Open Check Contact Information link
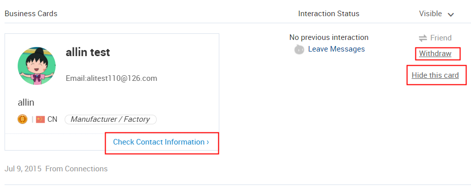The image size is (471, 187). click(161, 142)
